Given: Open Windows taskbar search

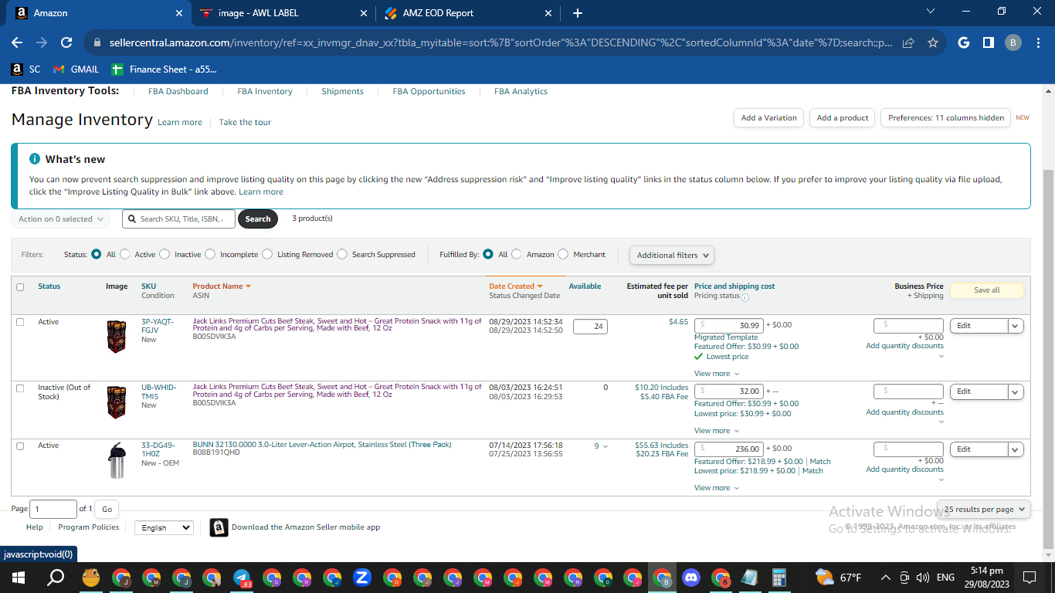Looking at the screenshot, I should pos(56,578).
